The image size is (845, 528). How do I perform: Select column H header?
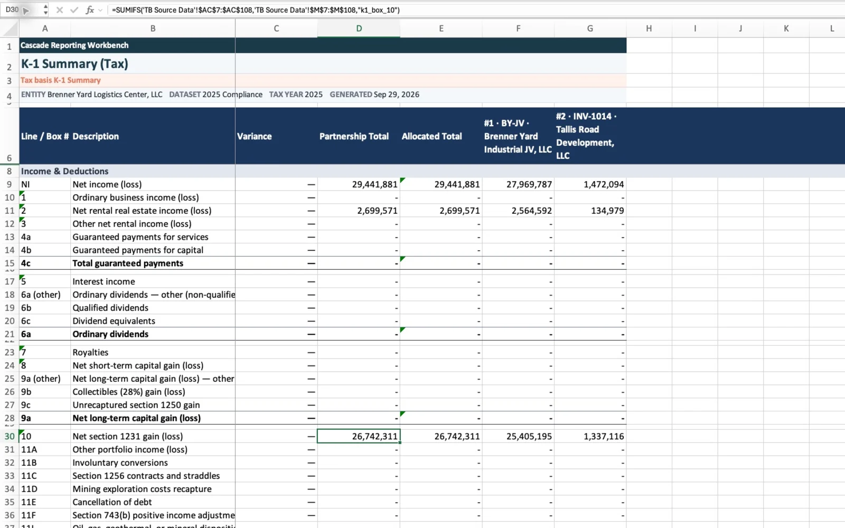(649, 29)
